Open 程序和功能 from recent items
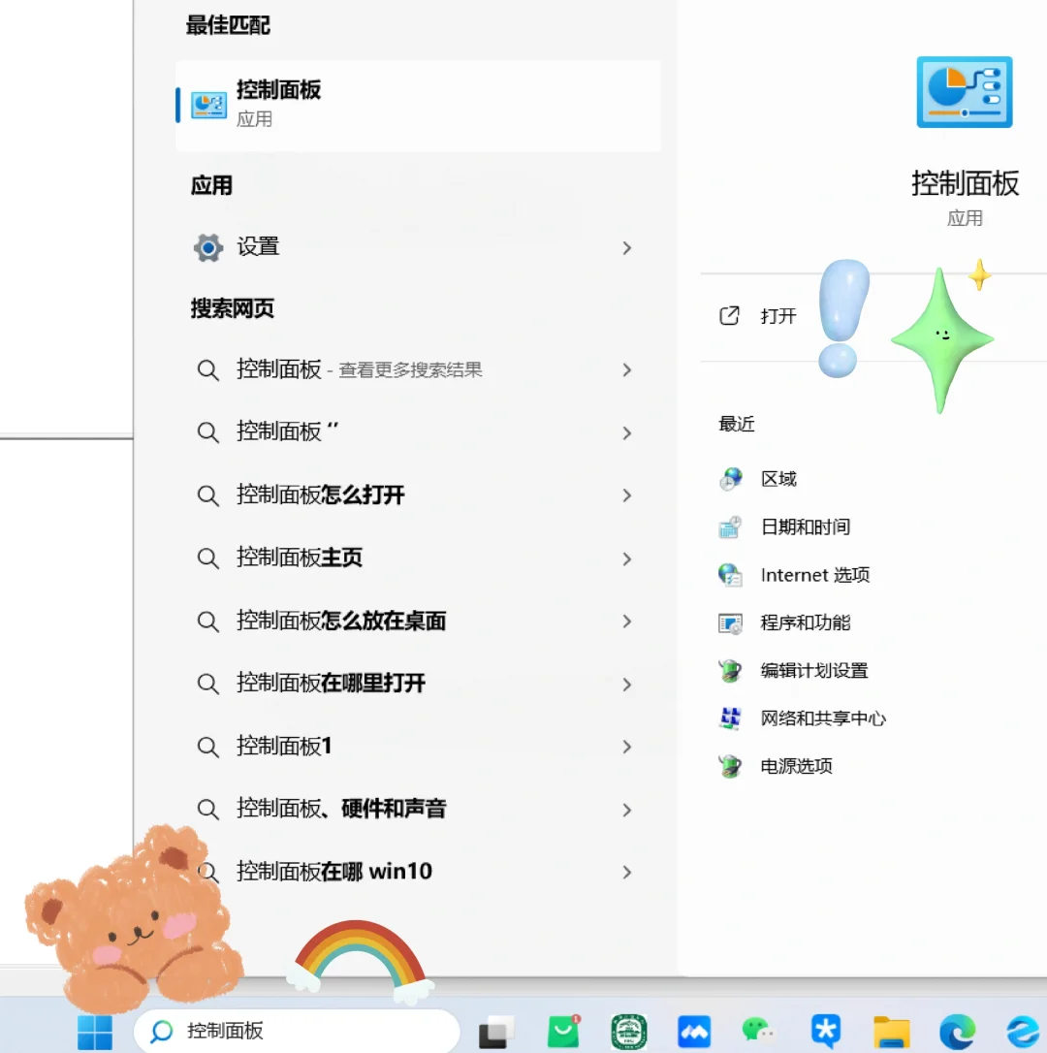The width and height of the screenshot is (1047, 1053). [807, 622]
